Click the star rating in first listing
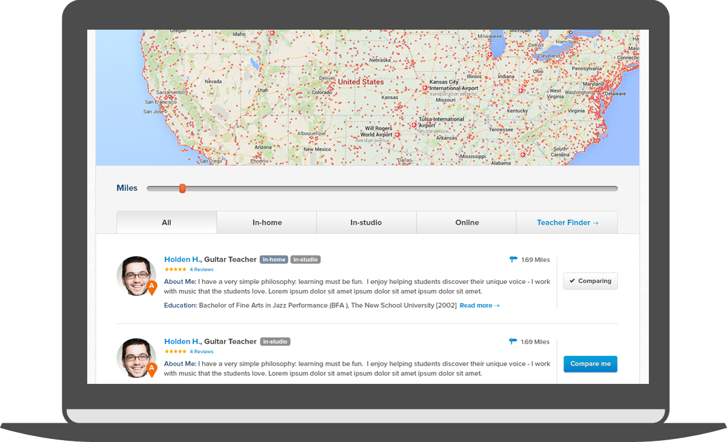The height and width of the screenshot is (442, 727). [175, 269]
